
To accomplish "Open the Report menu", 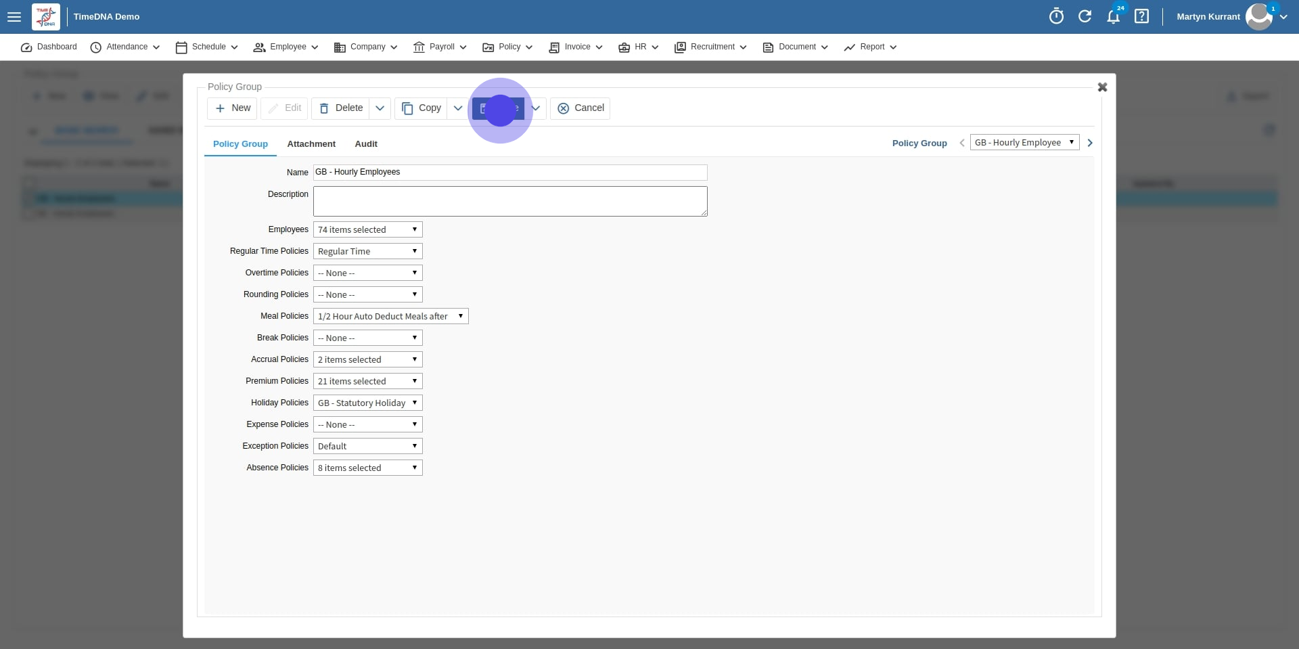I will click(870, 47).
